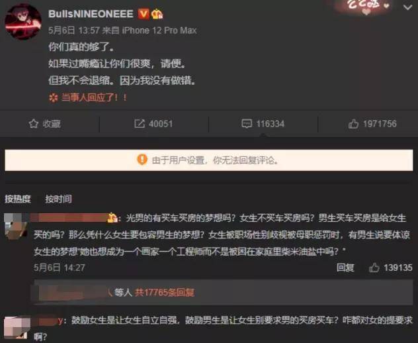Expand the 共17765条回复 replies link
418x343 pixels.
pyautogui.click(x=165, y=293)
